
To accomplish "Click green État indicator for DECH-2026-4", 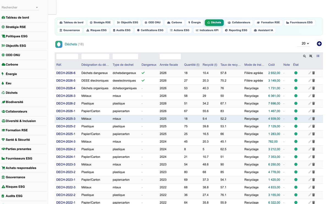I will click(296, 88).
